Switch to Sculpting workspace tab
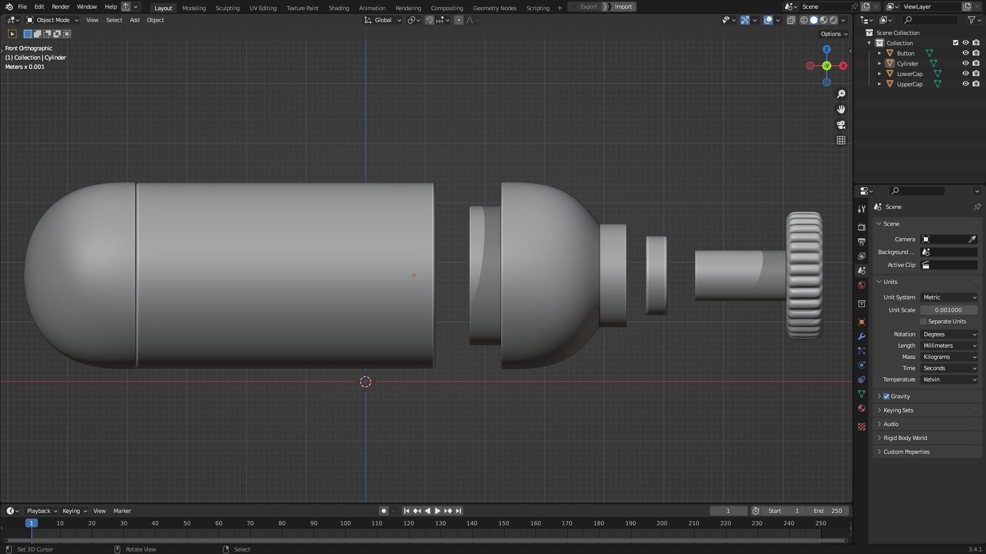This screenshot has width=986, height=554. pos(227,8)
